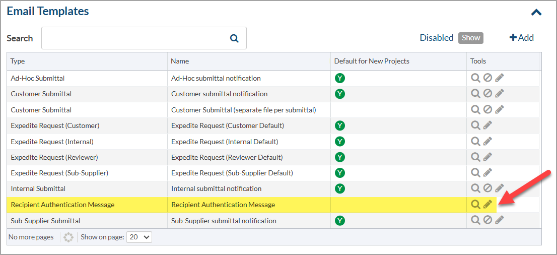Edit Expedite Request (Reviewer Default) template
This screenshot has width=557, height=255.
pyautogui.click(x=488, y=157)
